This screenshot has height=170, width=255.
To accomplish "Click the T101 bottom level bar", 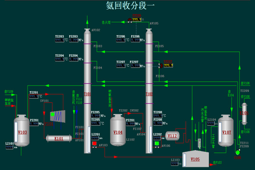I will click(x=89, y=139).
